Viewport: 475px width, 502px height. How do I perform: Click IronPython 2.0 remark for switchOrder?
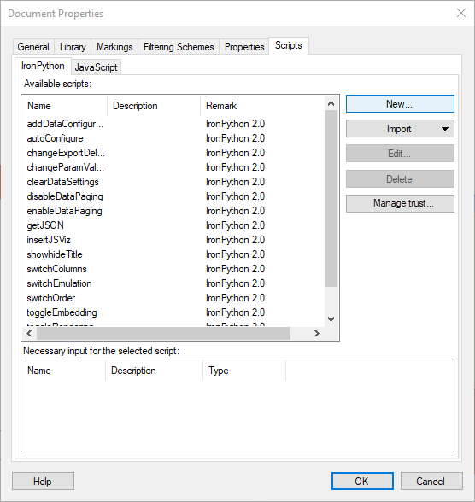(236, 298)
